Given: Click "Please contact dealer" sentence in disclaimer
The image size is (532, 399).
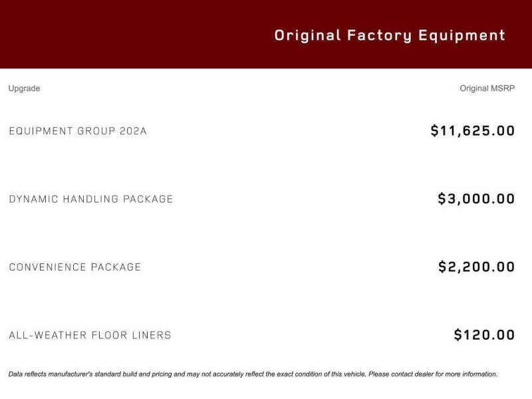Looking at the screenshot, I should tap(433, 374).
